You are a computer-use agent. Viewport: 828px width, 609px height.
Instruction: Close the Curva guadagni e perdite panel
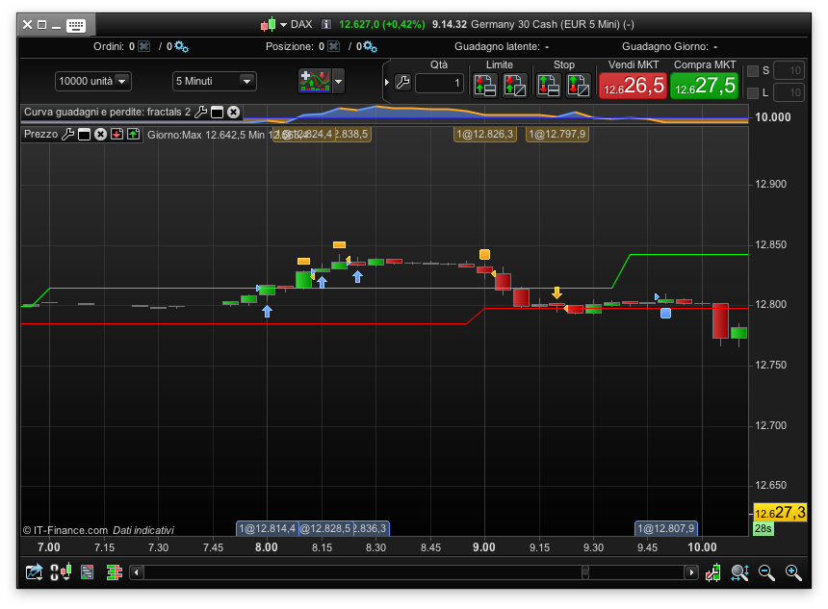(233, 112)
